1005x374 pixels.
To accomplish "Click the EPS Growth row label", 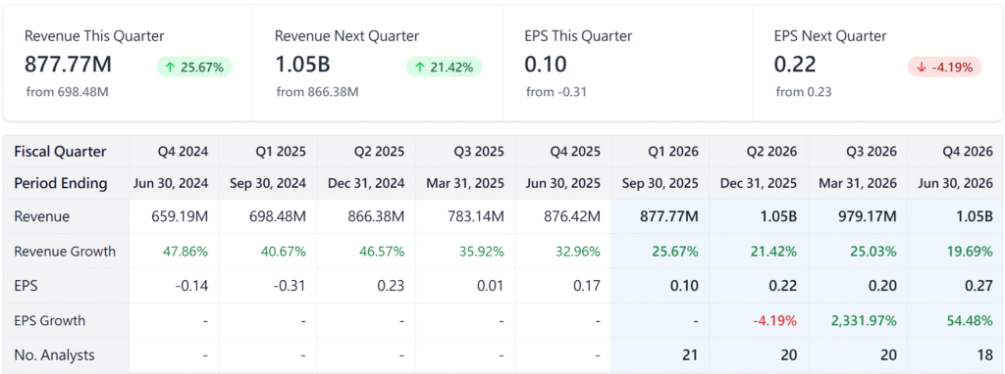I will pyautogui.click(x=49, y=320).
